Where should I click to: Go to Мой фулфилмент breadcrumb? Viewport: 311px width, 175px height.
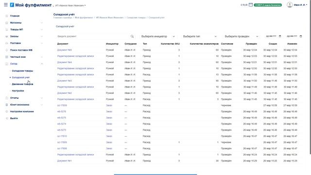tap(84, 17)
